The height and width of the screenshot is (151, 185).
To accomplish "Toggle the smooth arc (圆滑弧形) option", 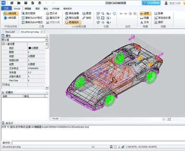I will click(x=73, y=22).
